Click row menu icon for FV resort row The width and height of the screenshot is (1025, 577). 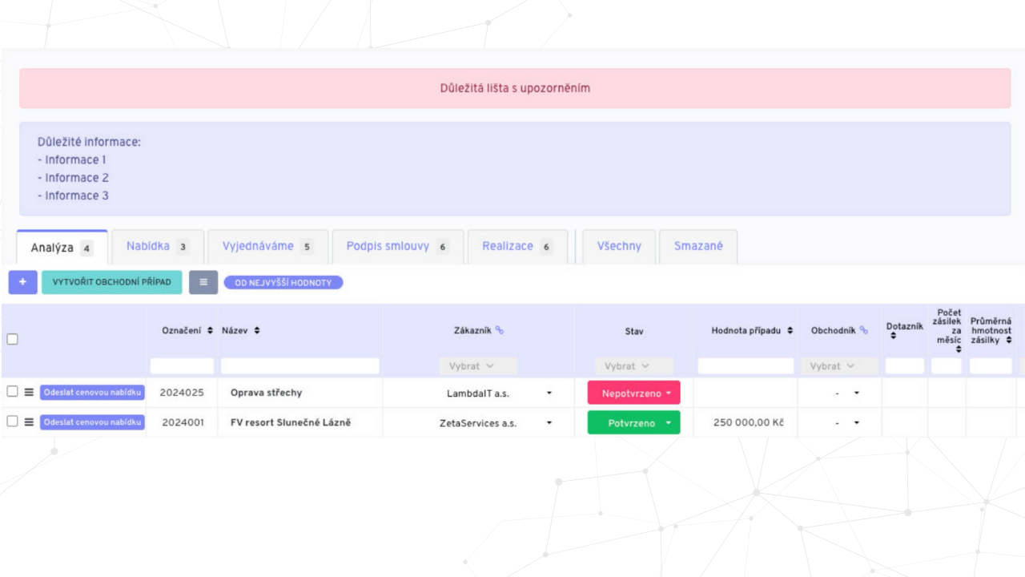pyautogui.click(x=29, y=422)
